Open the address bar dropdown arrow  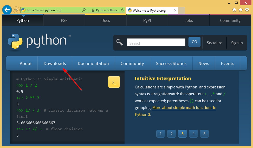(x=88, y=10)
